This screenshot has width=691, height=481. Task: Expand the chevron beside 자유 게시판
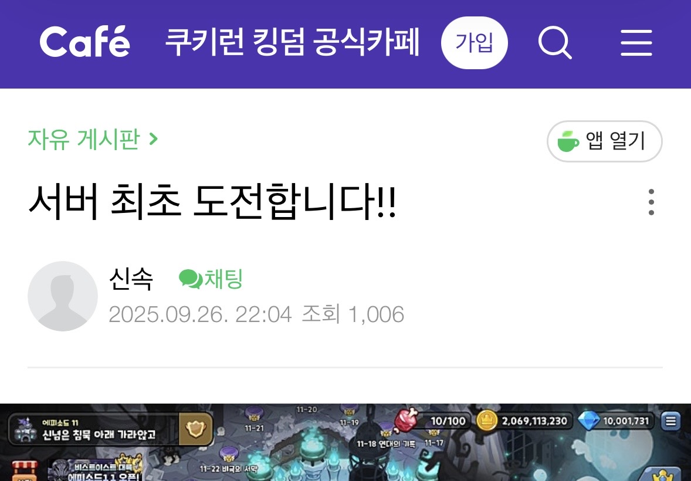(x=153, y=140)
